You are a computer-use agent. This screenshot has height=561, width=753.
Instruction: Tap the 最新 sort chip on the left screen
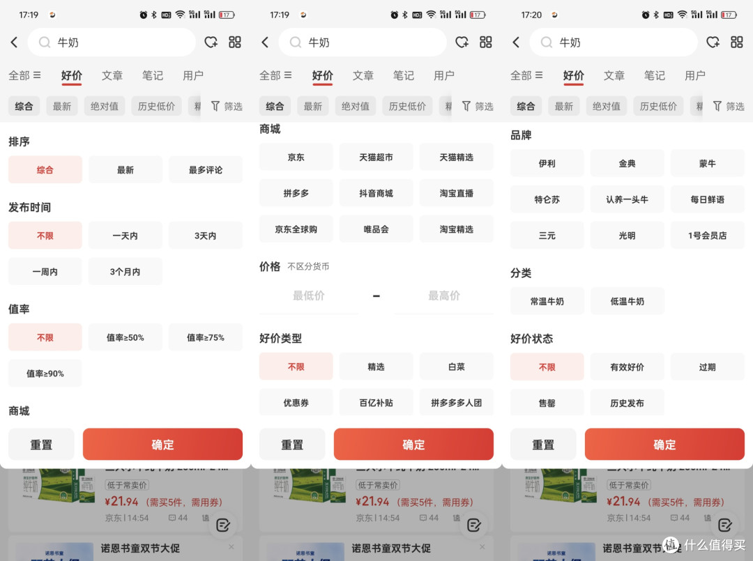click(62, 106)
